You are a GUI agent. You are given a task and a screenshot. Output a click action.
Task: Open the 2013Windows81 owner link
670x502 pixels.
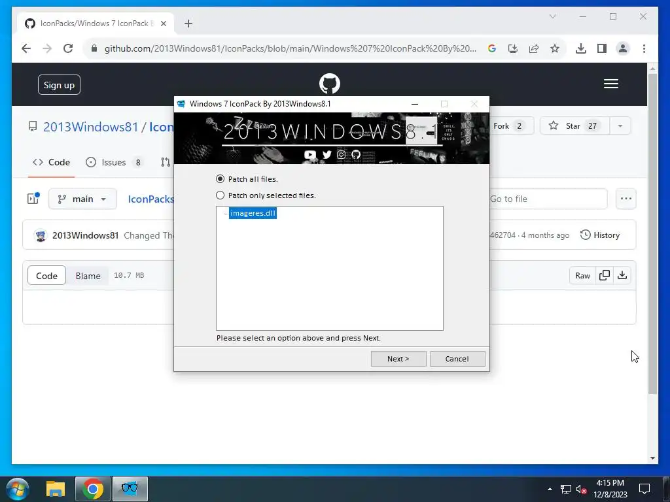(x=90, y=127)
